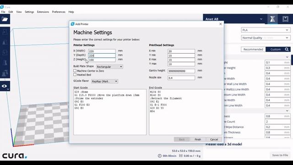Click the Y max printhead field
The image size is (293, 165).
point(181,64)
